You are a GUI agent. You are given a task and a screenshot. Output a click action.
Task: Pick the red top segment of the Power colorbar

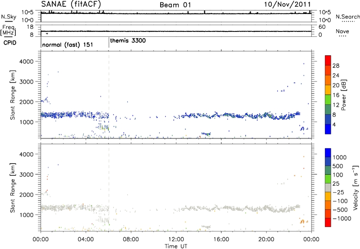click(328, 60)
